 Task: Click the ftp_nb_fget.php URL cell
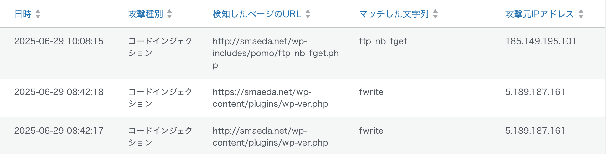pos(276,53)
